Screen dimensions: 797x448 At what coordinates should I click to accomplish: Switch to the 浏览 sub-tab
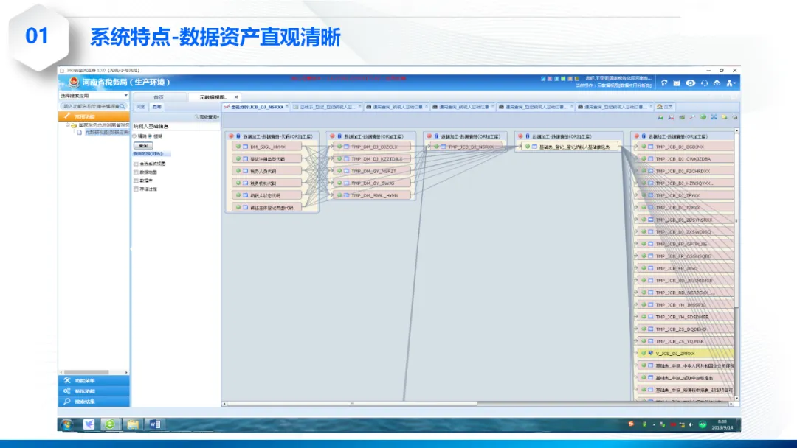[x=141, y=107]
